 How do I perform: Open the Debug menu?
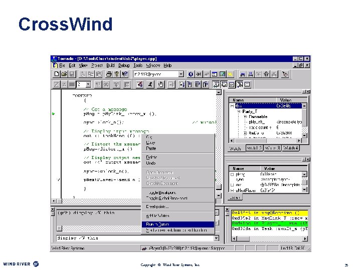pos(124,65)
